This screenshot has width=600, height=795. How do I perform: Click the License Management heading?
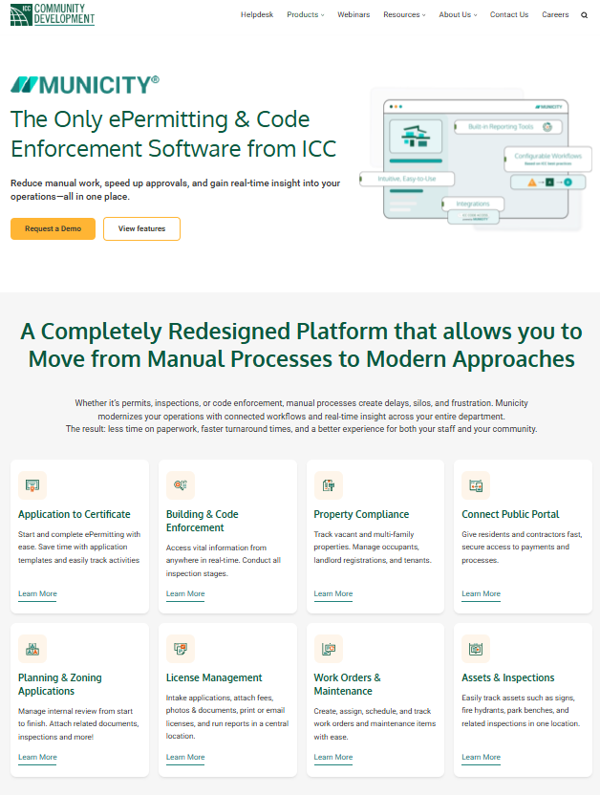click(x=214, y=677)
